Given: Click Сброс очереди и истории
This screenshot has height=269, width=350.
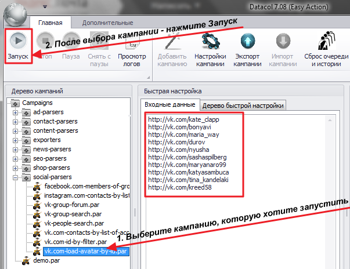Looking at the screenshot, I should tap(326, 49).
